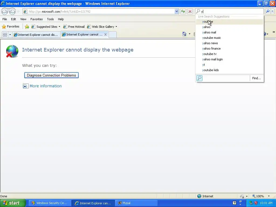This screenshot has width=276, height=207.
Task: Click the red Stop loading button
Action: tap(190, 11)
